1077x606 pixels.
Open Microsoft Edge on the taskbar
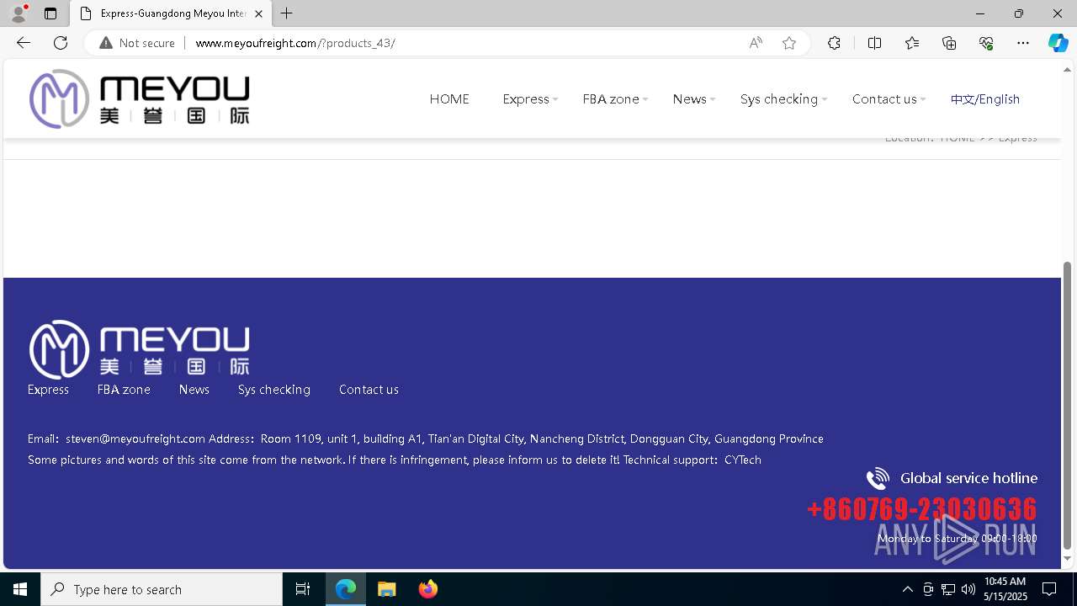[346, 589]
